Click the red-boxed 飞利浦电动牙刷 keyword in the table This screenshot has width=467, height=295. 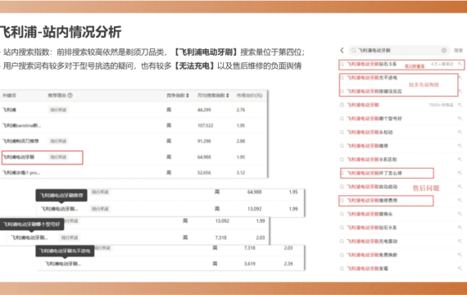click(18, 157)
